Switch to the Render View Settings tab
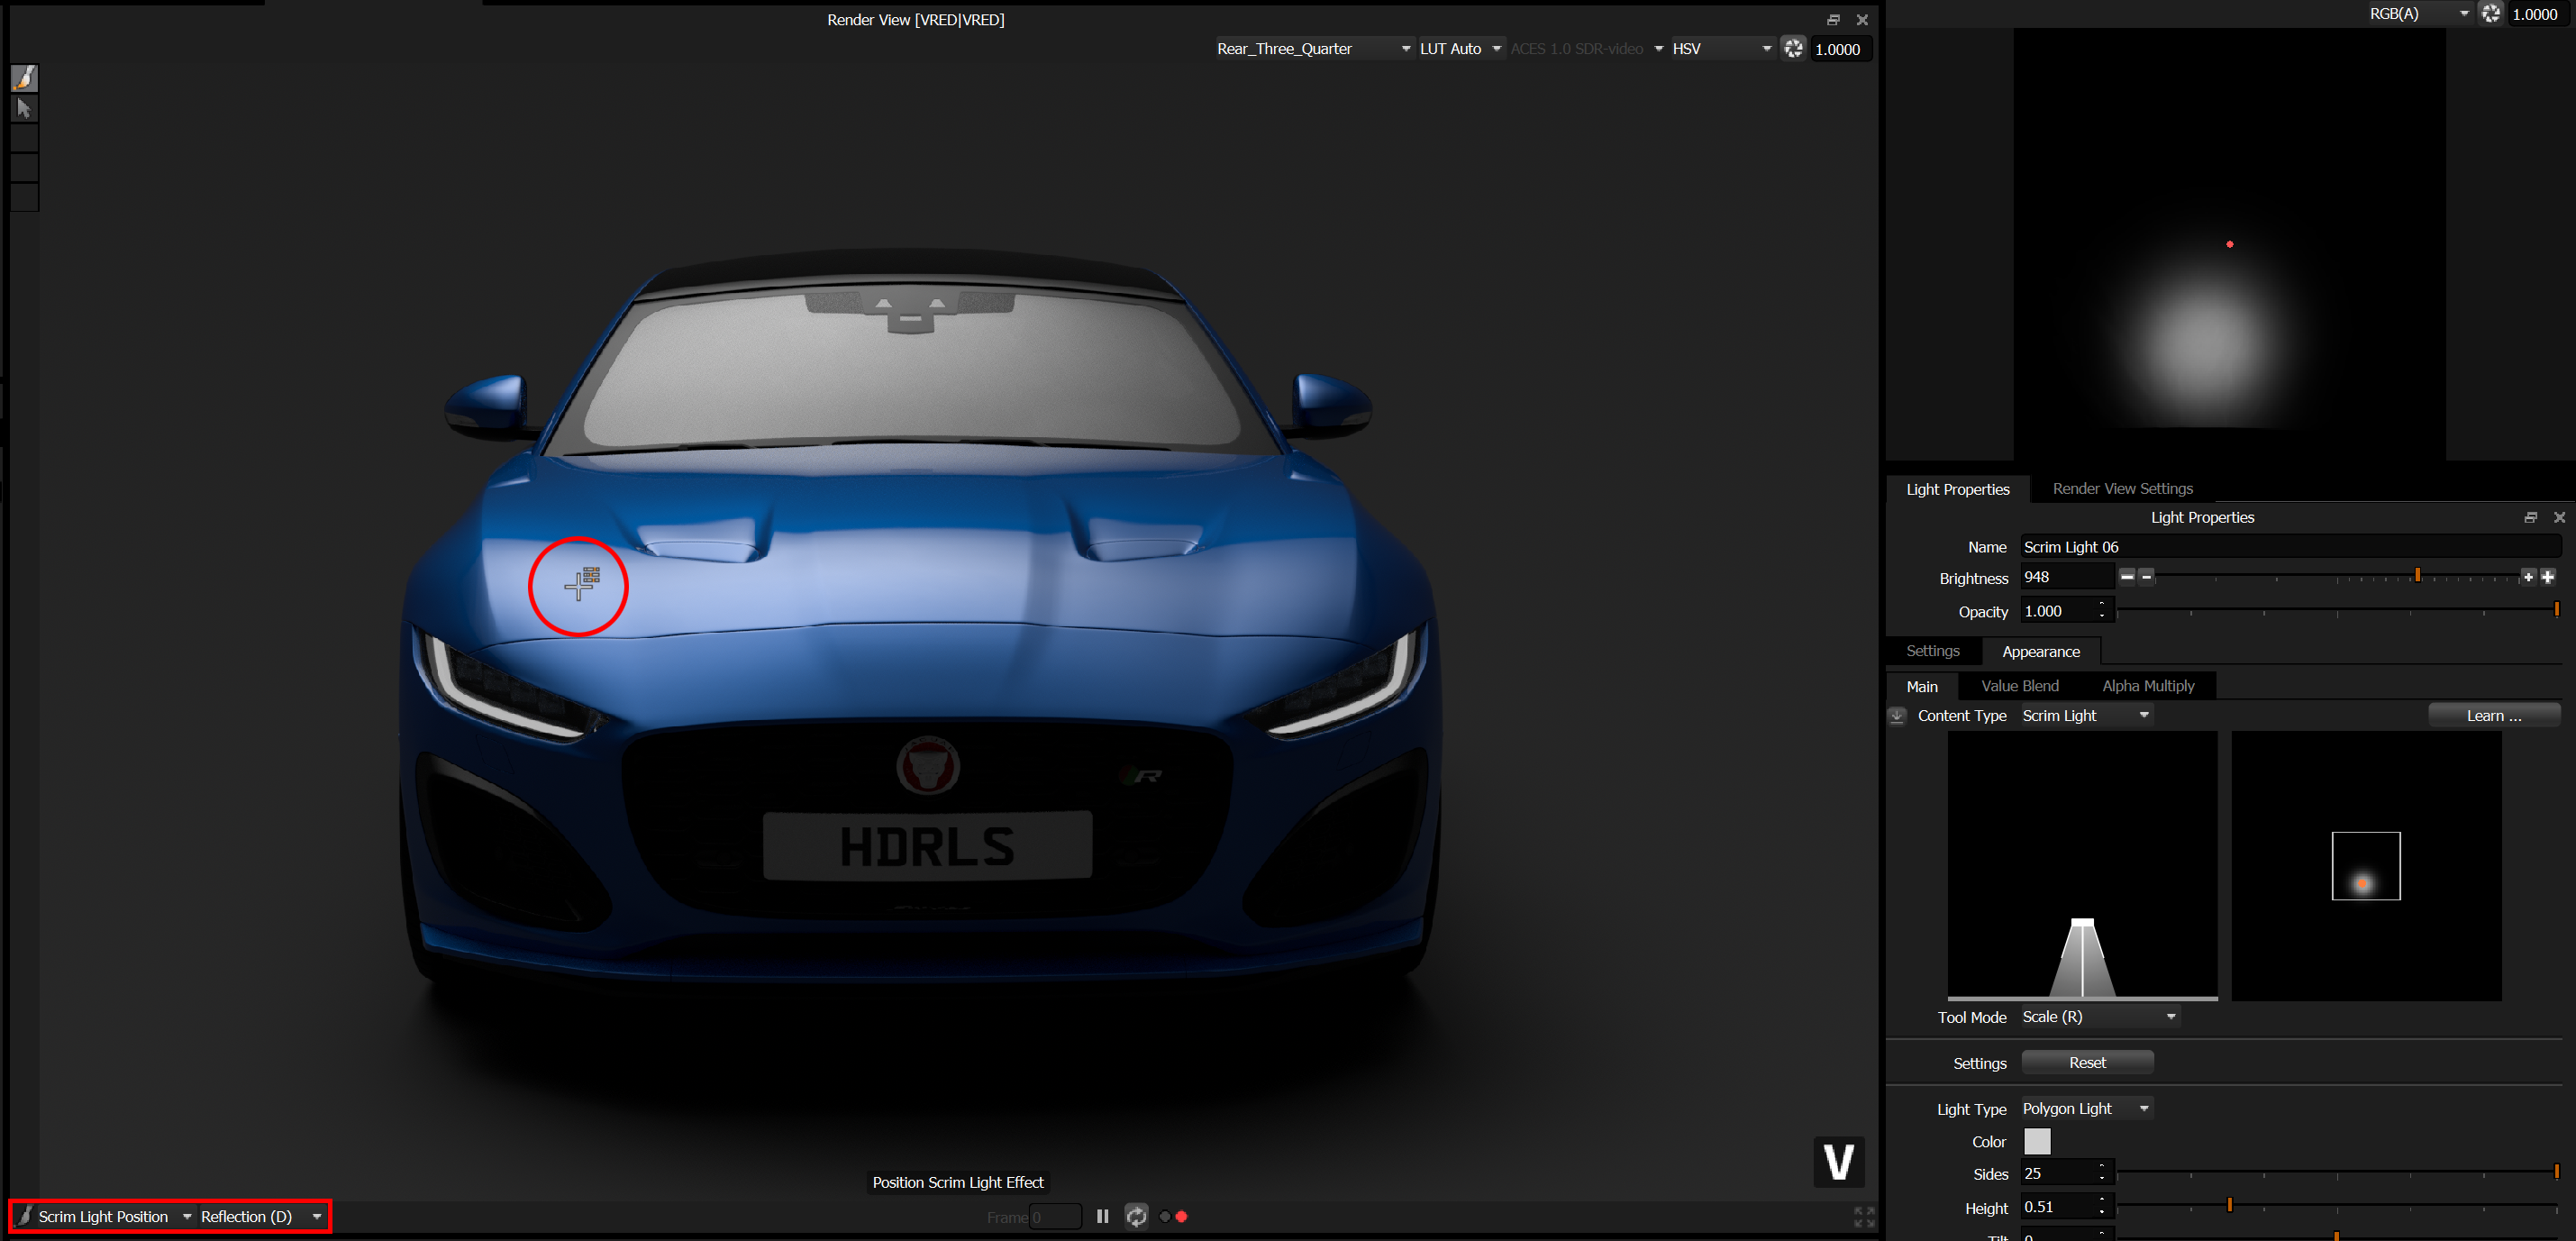 pyautogui.click(x=2122, y=489)
